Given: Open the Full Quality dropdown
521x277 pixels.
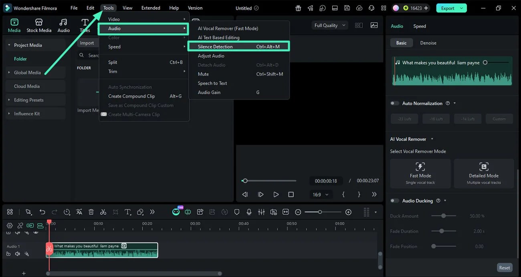Looking at the screenshot, I should point(330,25).
